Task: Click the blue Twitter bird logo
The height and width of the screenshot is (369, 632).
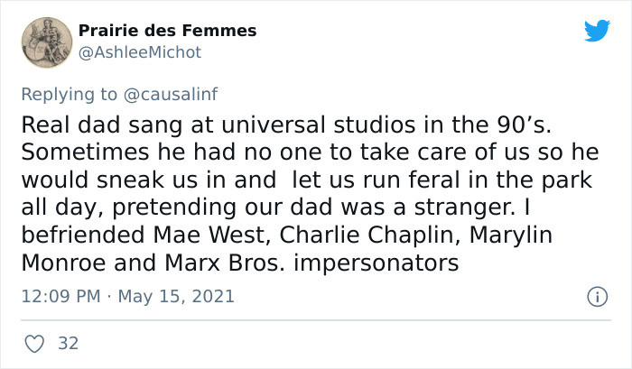Action: [x=597, y=30]
